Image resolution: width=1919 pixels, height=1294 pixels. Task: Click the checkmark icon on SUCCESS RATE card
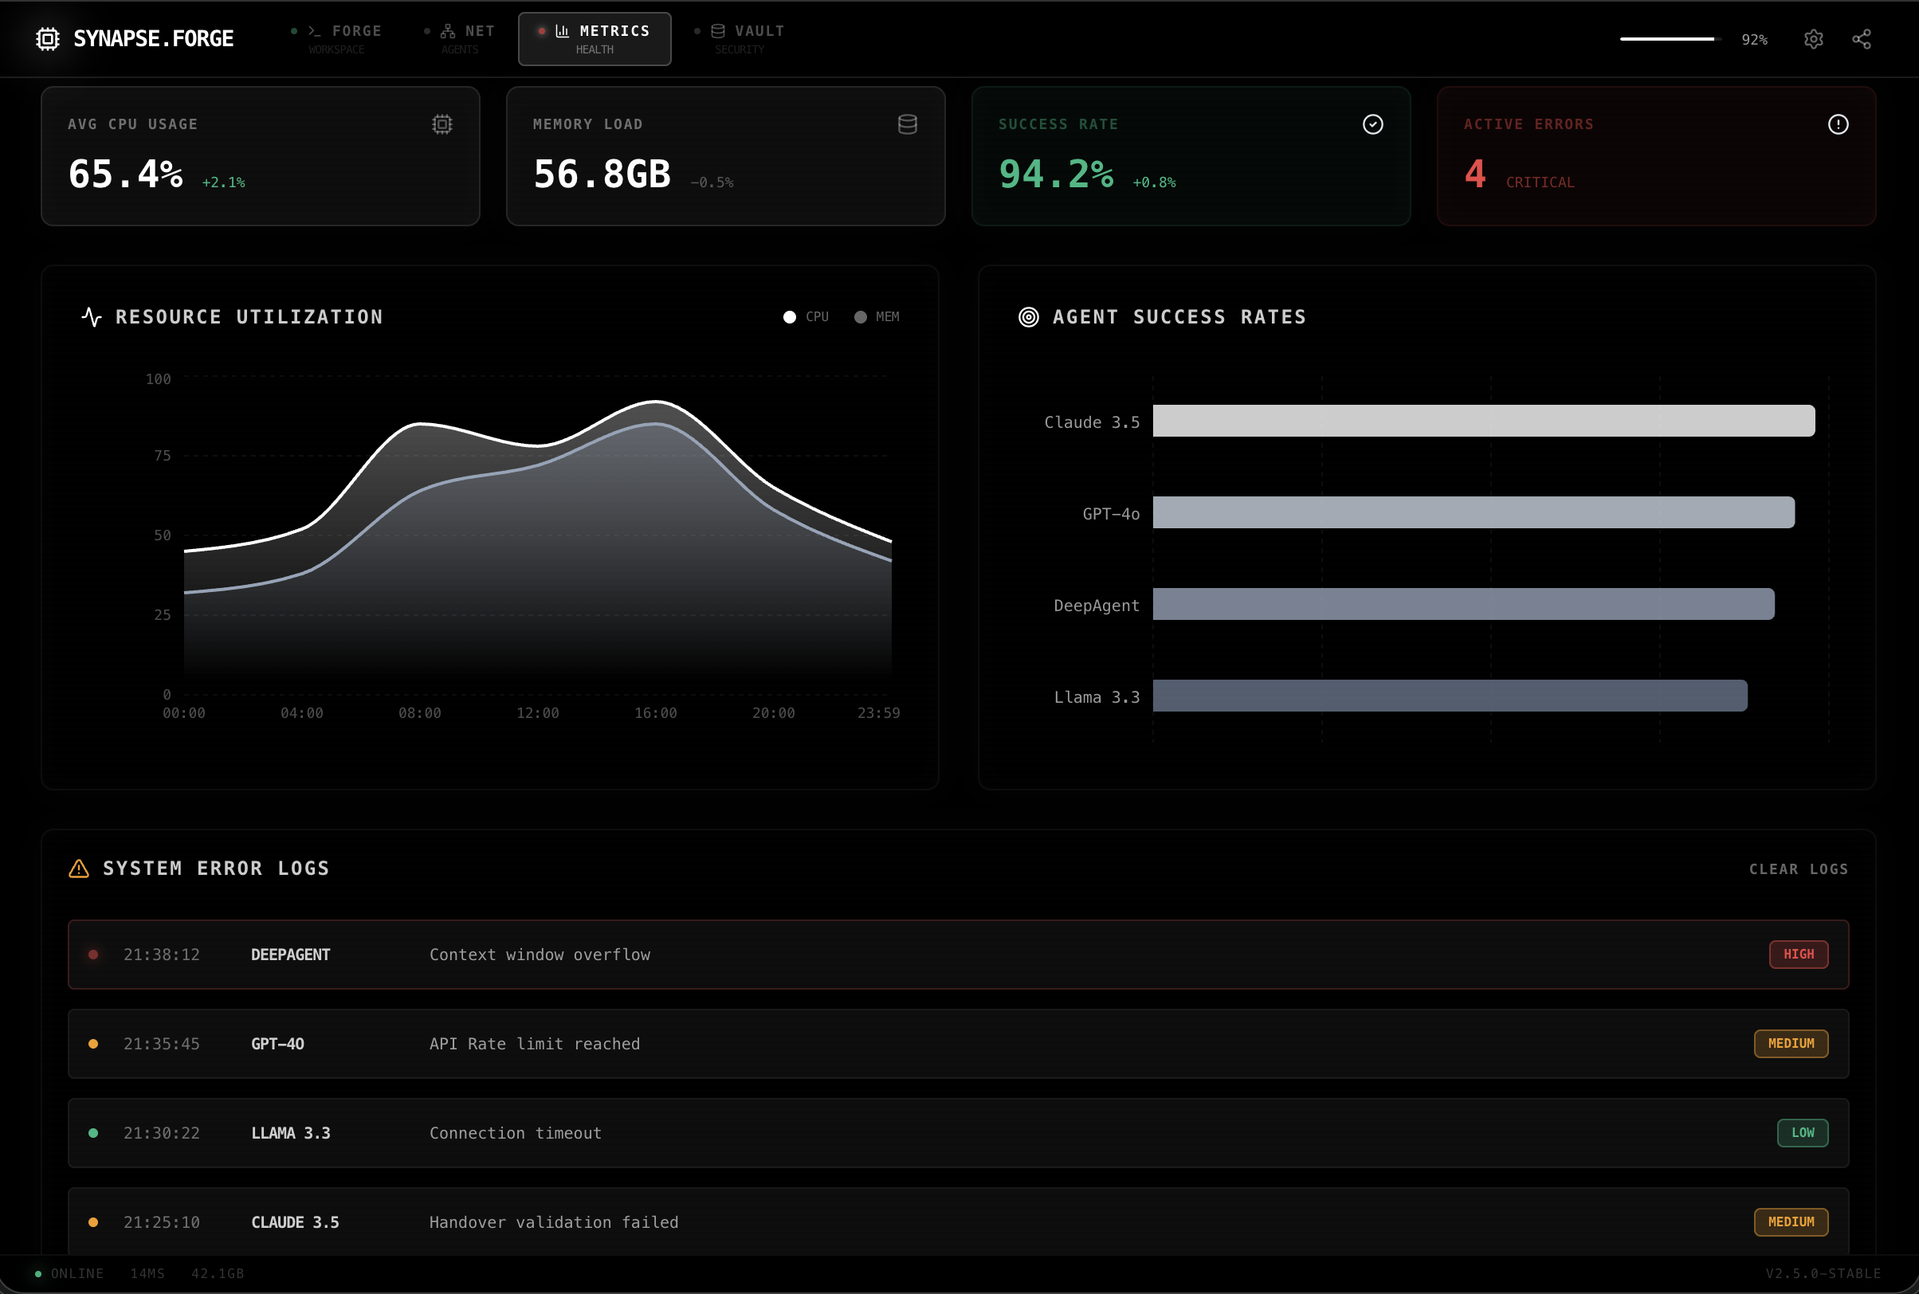1372,124
